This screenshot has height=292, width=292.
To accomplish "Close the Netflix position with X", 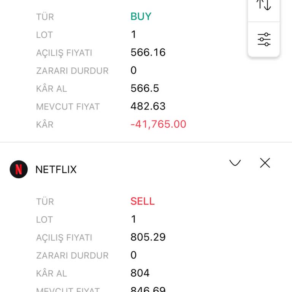I will tap(265, 163).
